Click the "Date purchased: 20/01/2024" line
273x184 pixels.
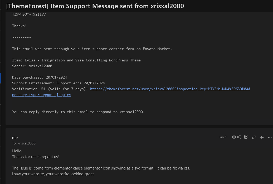pos(40,77)
